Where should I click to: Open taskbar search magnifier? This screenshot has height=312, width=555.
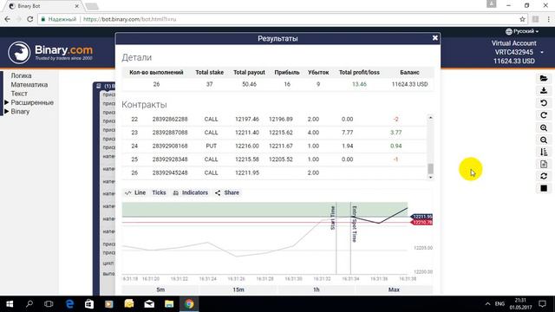pyautogui.click(x=29, y=304)
